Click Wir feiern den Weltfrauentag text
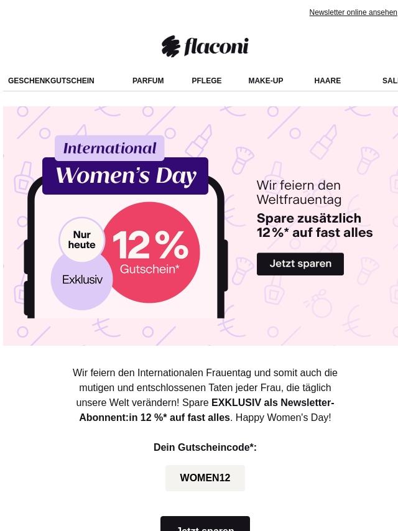The height and width of the screenshot is (531, 398). pyautogui.click(x=298, y=192)
